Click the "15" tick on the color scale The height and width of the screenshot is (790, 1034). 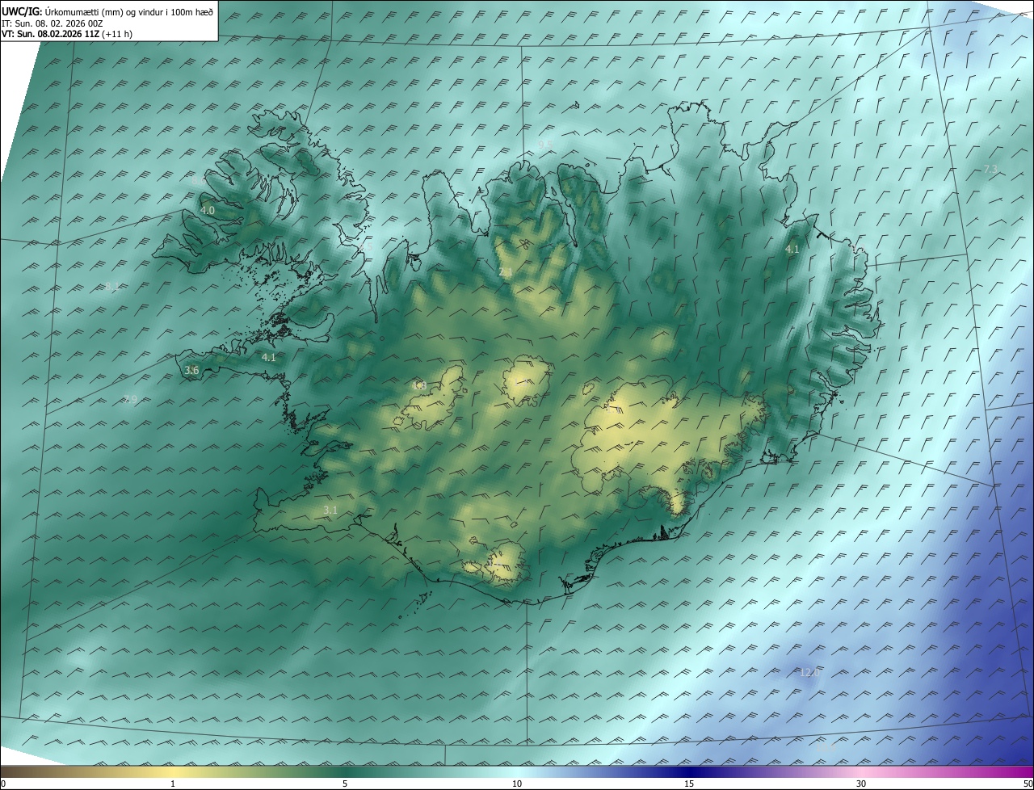click(689, 784)
